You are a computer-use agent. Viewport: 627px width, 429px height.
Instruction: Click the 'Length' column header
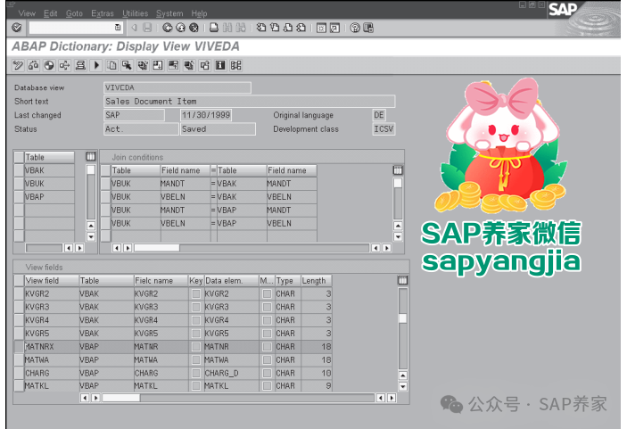click(x=317, y=281)
